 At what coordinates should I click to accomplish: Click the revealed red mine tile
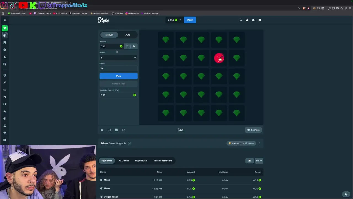(x=219, y=58)
